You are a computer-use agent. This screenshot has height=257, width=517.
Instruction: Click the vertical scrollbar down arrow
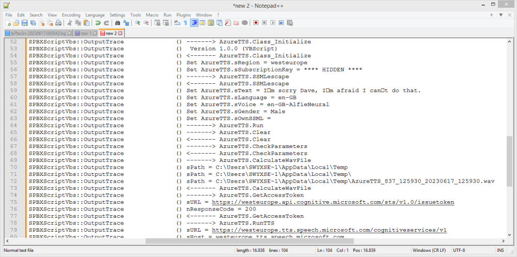click(x=509, y=234)
